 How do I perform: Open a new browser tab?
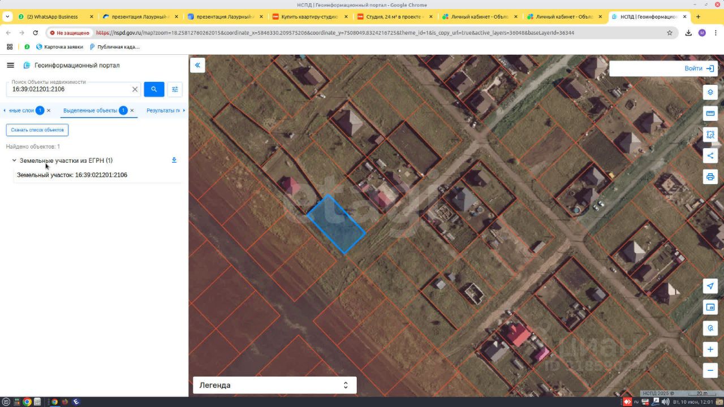(699, 17)
